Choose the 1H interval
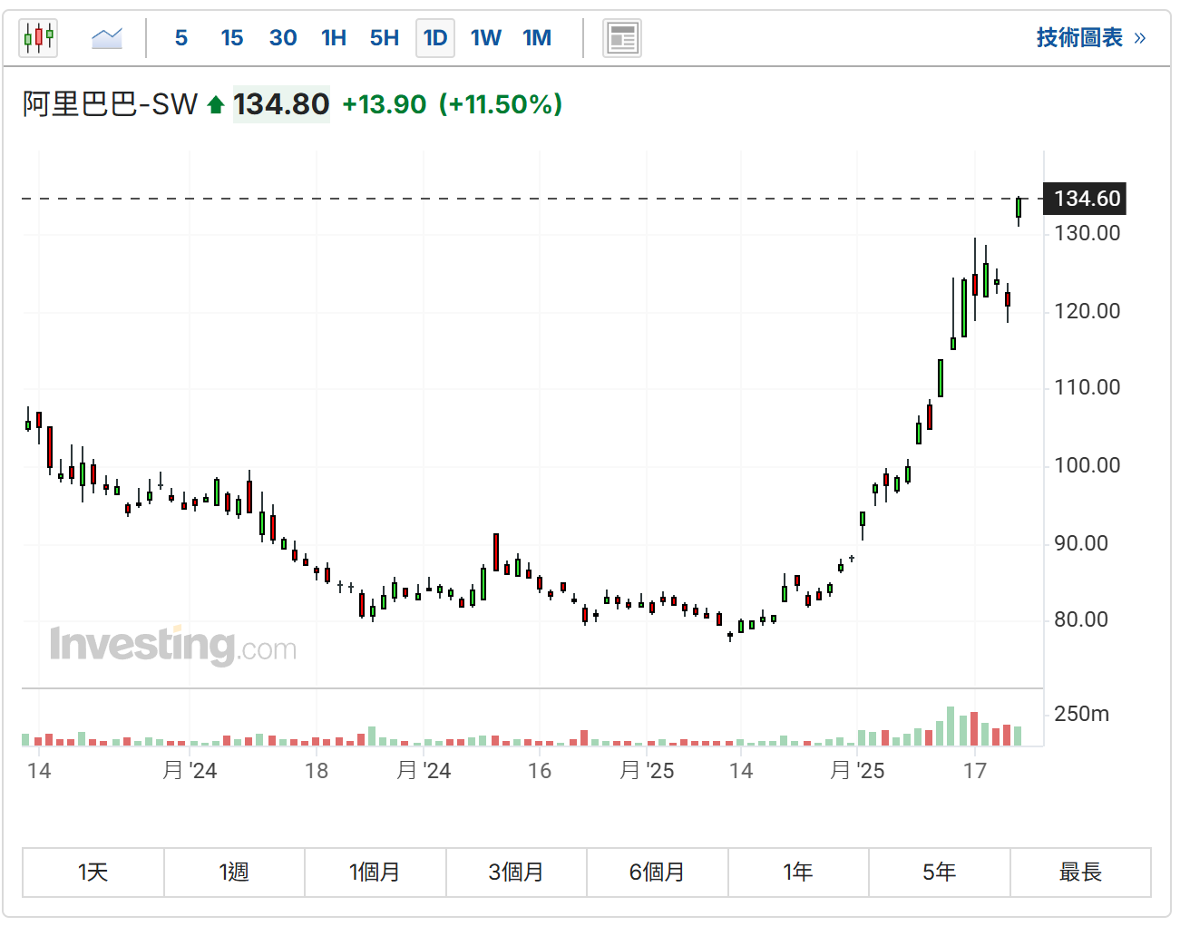 [334, 38]
